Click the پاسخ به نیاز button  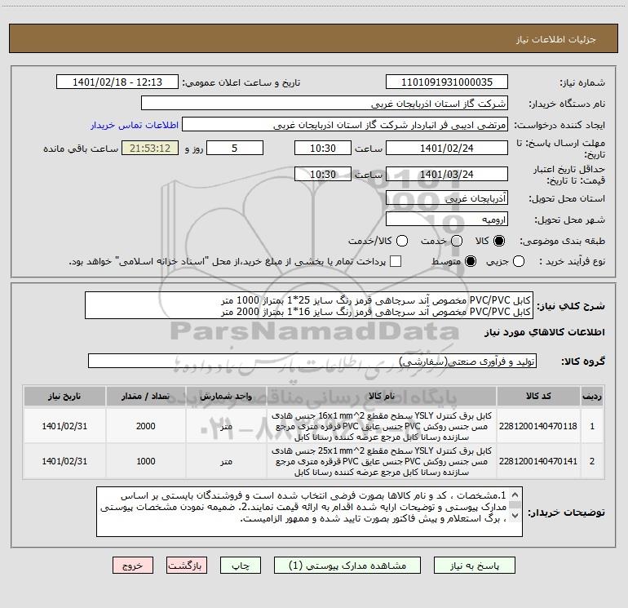474,566
